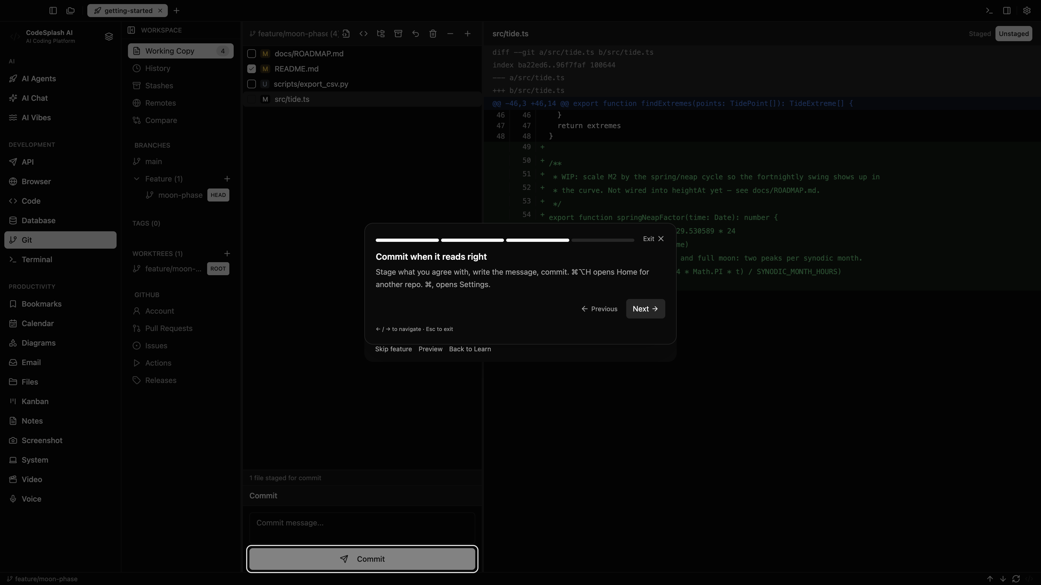Switch diff view to Staged

point(979,34)
